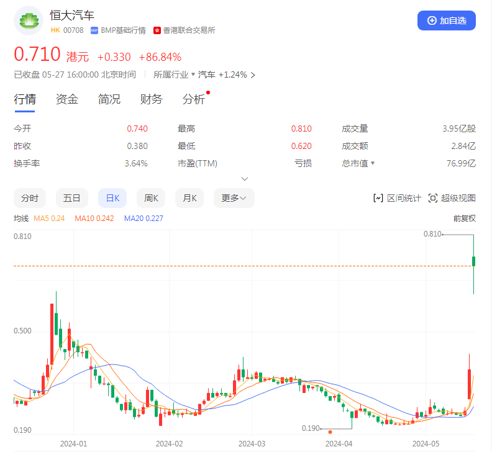Screen dimensions: 492x452
Task: Click the BMP基础行情 quote icon
Action: click(x=94, y=30)
